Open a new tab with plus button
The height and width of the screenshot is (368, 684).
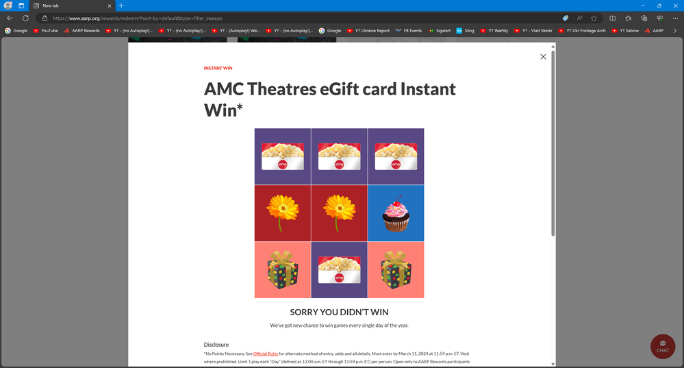click(x=121, y=5)
